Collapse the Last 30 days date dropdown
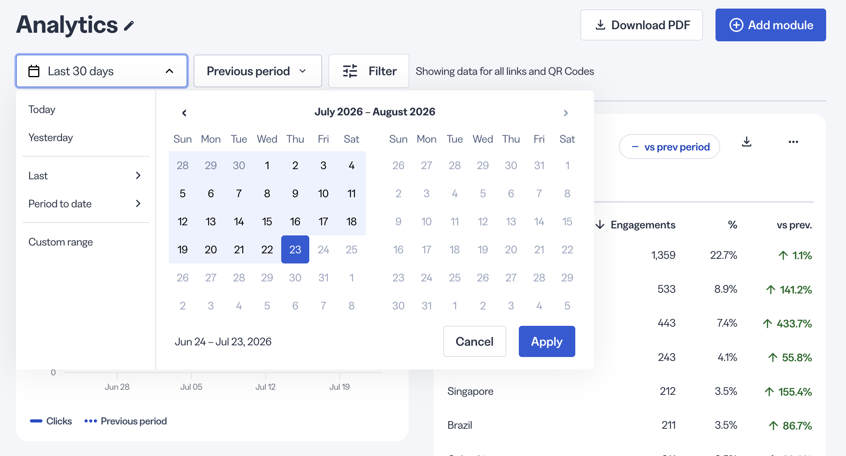Viewport: 846px width, 456px height. click(x=102, y=71)
